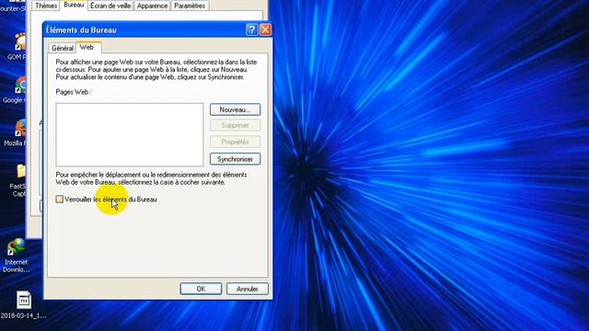Open the Écran de veille tab
The image size is (589, 331).
coord(110,6)
